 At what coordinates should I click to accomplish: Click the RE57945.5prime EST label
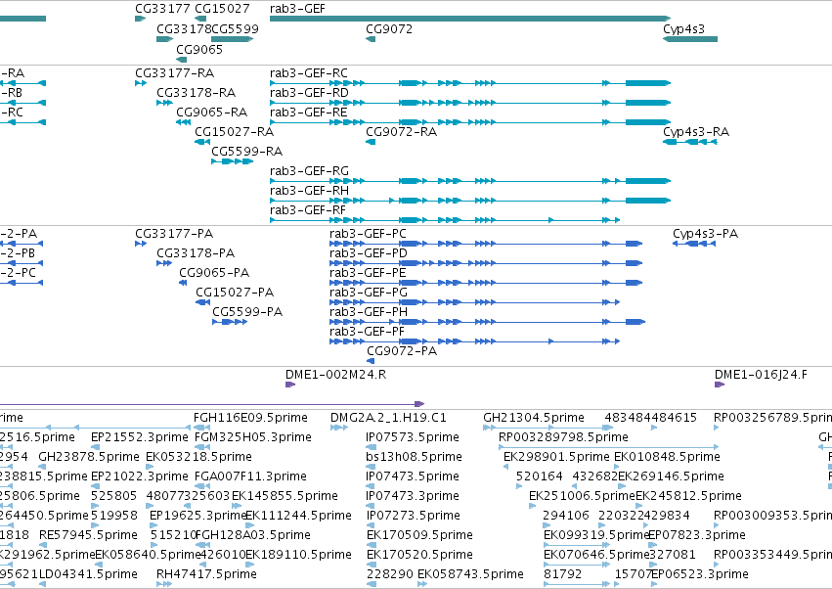click(88, 535)
